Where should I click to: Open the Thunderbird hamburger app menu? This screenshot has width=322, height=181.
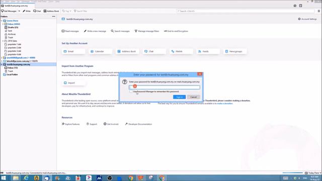pos(318,11)
